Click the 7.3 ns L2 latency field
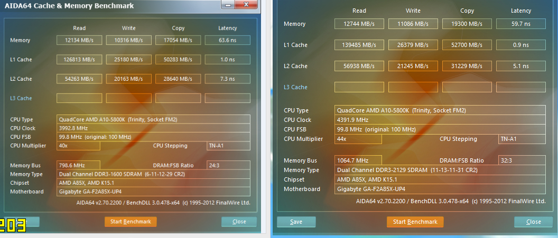Image resolution: width=558 pixels, height=238 pixels. click(227, 79)
